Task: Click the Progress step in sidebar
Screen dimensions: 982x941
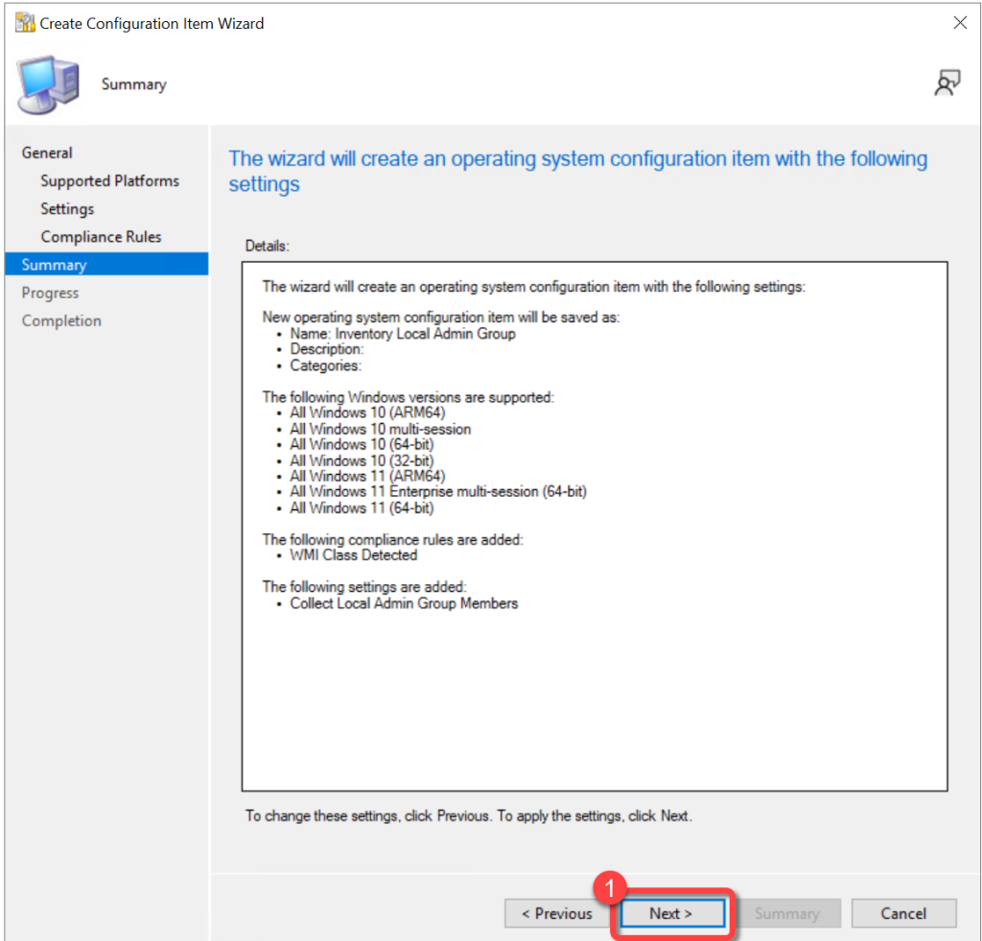Action: point(50,293)
